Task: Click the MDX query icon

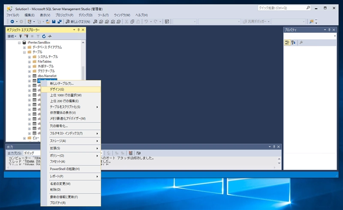Action: 101,21
